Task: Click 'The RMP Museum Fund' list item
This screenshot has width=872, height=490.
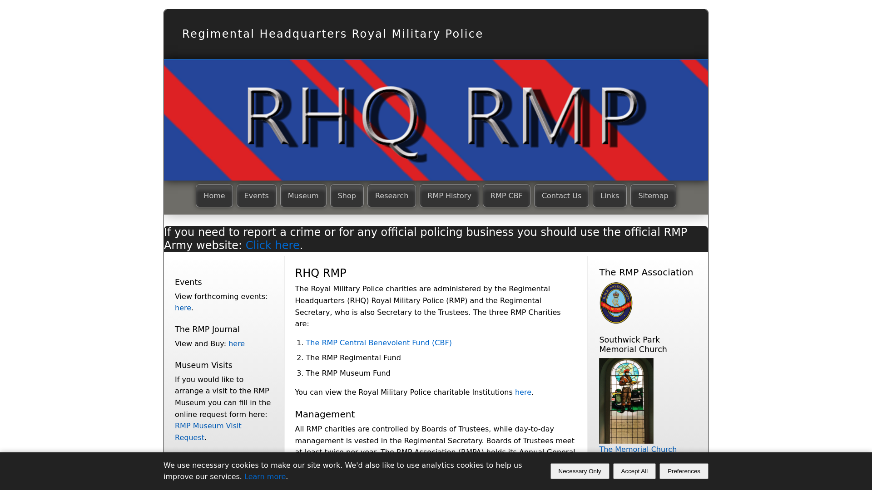Action: (x=348, y=373)
